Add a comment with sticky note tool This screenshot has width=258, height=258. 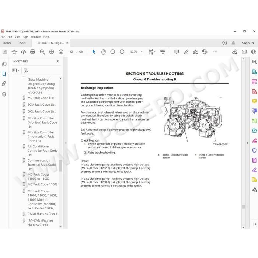tap(177, 52)
